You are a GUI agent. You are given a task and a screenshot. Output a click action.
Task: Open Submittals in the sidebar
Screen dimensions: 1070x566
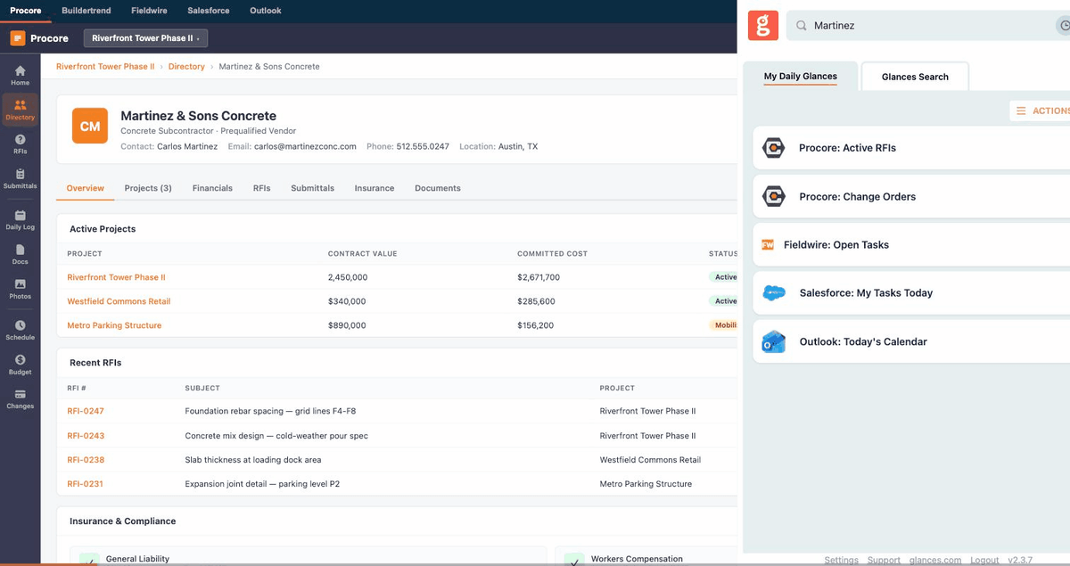[20, 179]
